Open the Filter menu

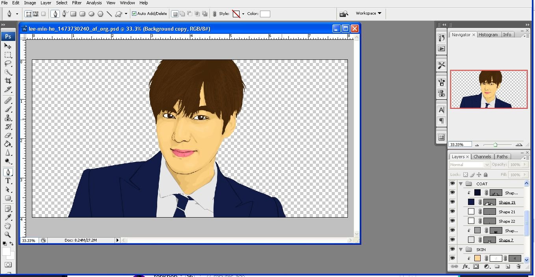77,3
